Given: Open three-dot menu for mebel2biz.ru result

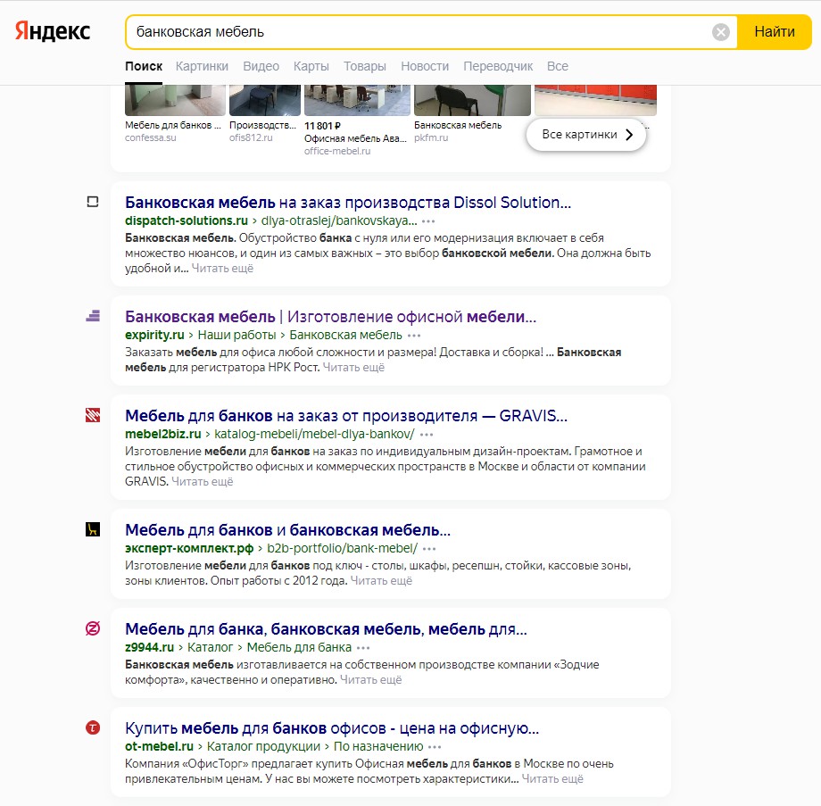Looking at the screenshot, I should click(x=427, y=434).
